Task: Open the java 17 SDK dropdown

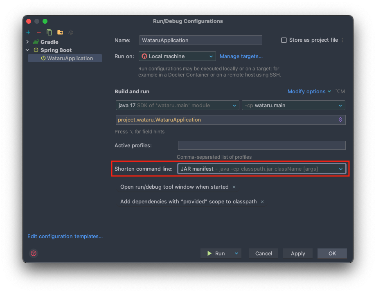Action: pos(178,105)
